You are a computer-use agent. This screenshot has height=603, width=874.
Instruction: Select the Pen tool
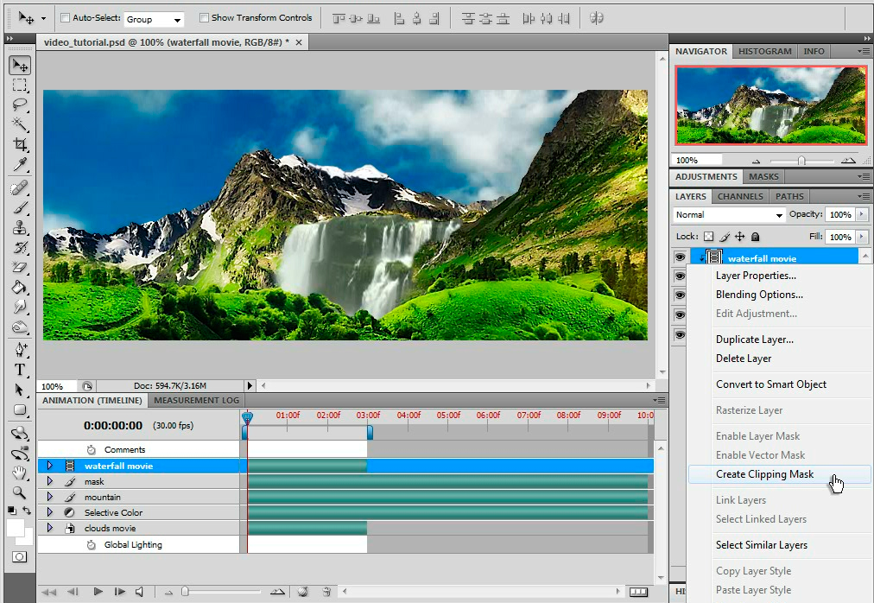20,350
